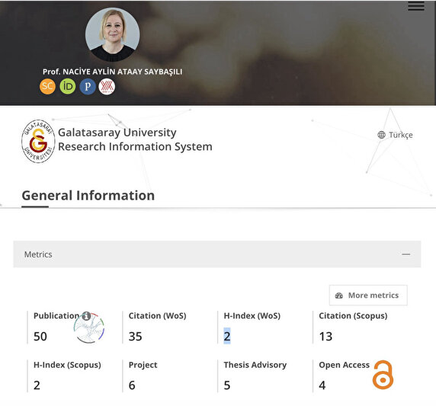Collapse the Metrics section with minus icon

[x=406, y=254]
